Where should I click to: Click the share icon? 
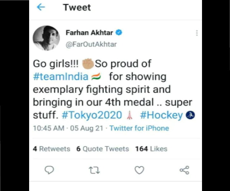coord(184,169)
